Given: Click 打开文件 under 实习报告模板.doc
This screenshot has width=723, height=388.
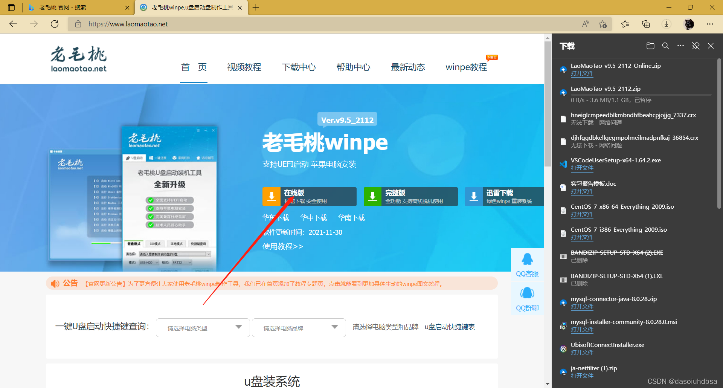Looking at the screenshot, I should tap(582, 191).
